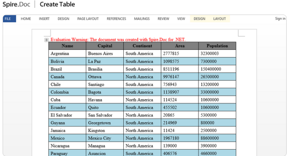Click the table move handle icon
The image size is (287, 156).
(46, 40)
